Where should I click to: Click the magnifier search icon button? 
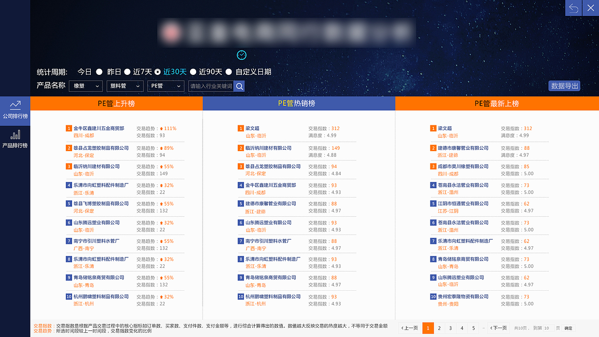tap(239, 86)
